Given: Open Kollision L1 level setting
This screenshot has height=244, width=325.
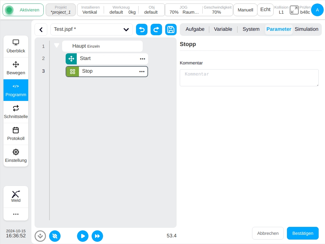Looking at the screenshot, I should (281, 10).
